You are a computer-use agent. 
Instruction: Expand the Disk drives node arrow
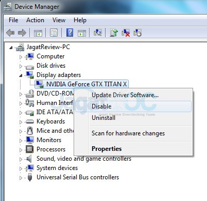(21, 66)
